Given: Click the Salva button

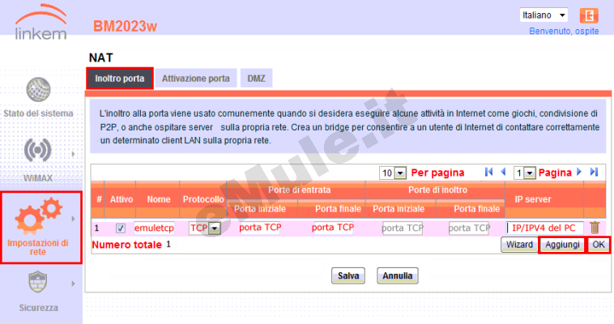Looking at the screenshot, I should (x=348, y=275).
